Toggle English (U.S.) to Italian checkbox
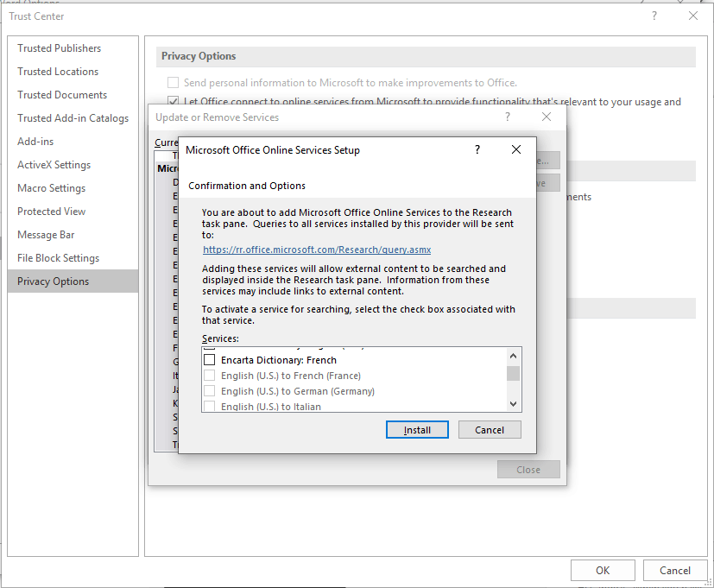The height and width of the screenshot is (588, 714). (x=210, y=406)
